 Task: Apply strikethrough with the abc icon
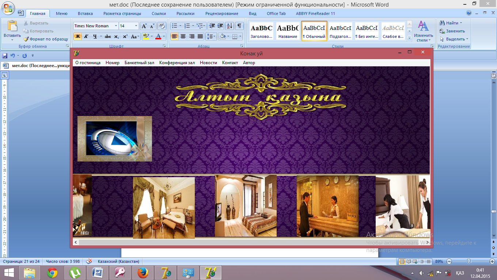(108, 36)
